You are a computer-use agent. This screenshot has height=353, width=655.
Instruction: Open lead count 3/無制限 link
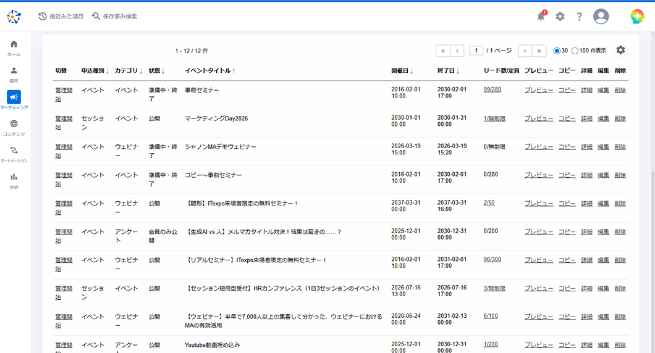pyautogui.click(x=494, y=288)
